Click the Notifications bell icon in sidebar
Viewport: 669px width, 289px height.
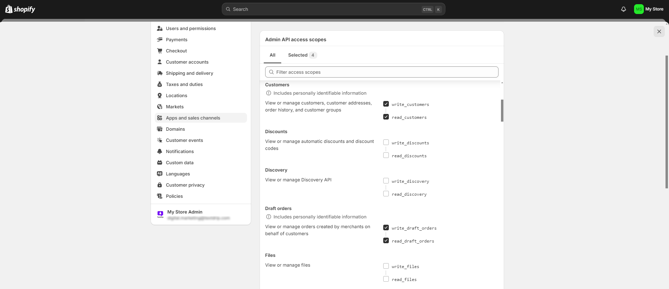160,151
